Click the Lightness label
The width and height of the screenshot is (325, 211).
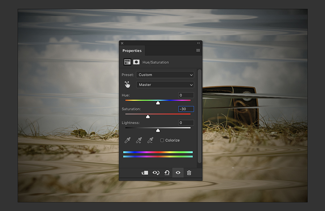[x=131, y=123]
